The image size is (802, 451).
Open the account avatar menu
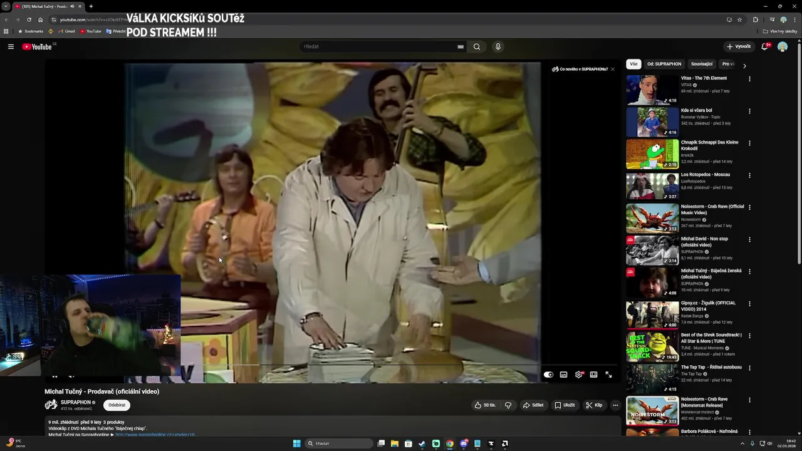(x=783, y=46)
